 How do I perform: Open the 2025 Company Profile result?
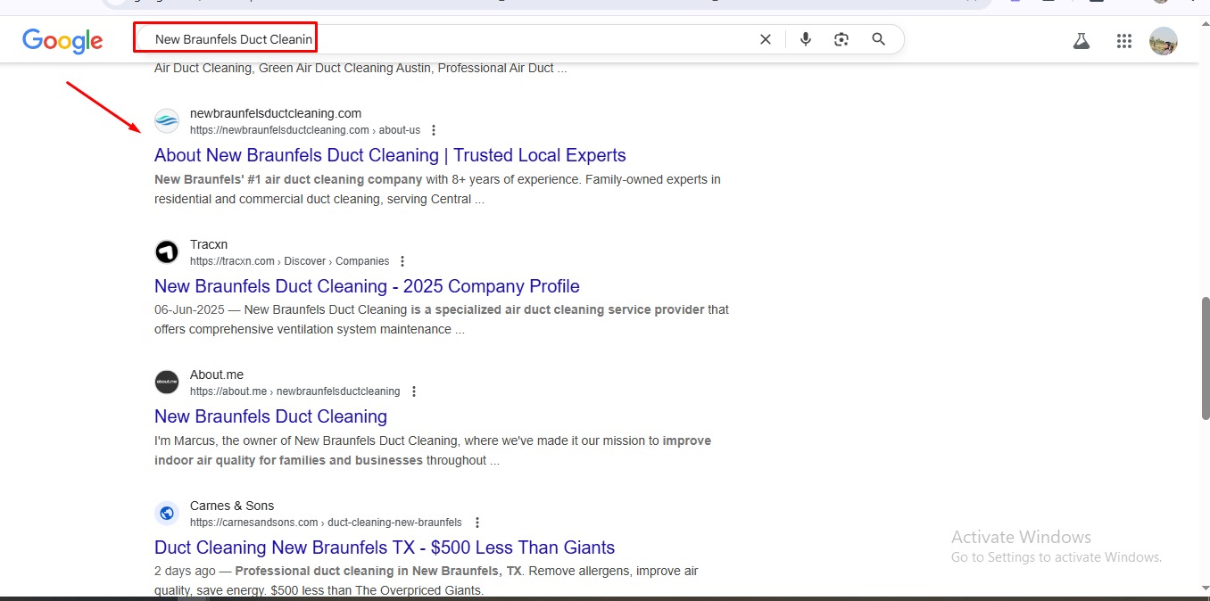coord(367,286)
